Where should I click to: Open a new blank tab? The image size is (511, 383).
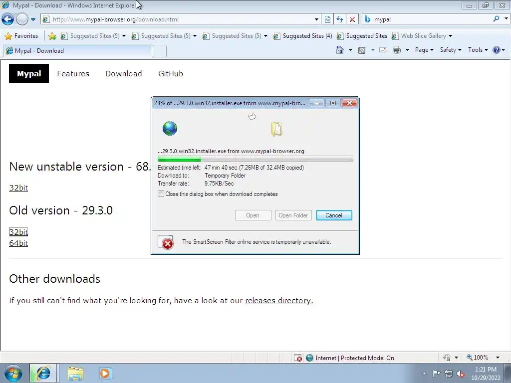pos(159,51)
